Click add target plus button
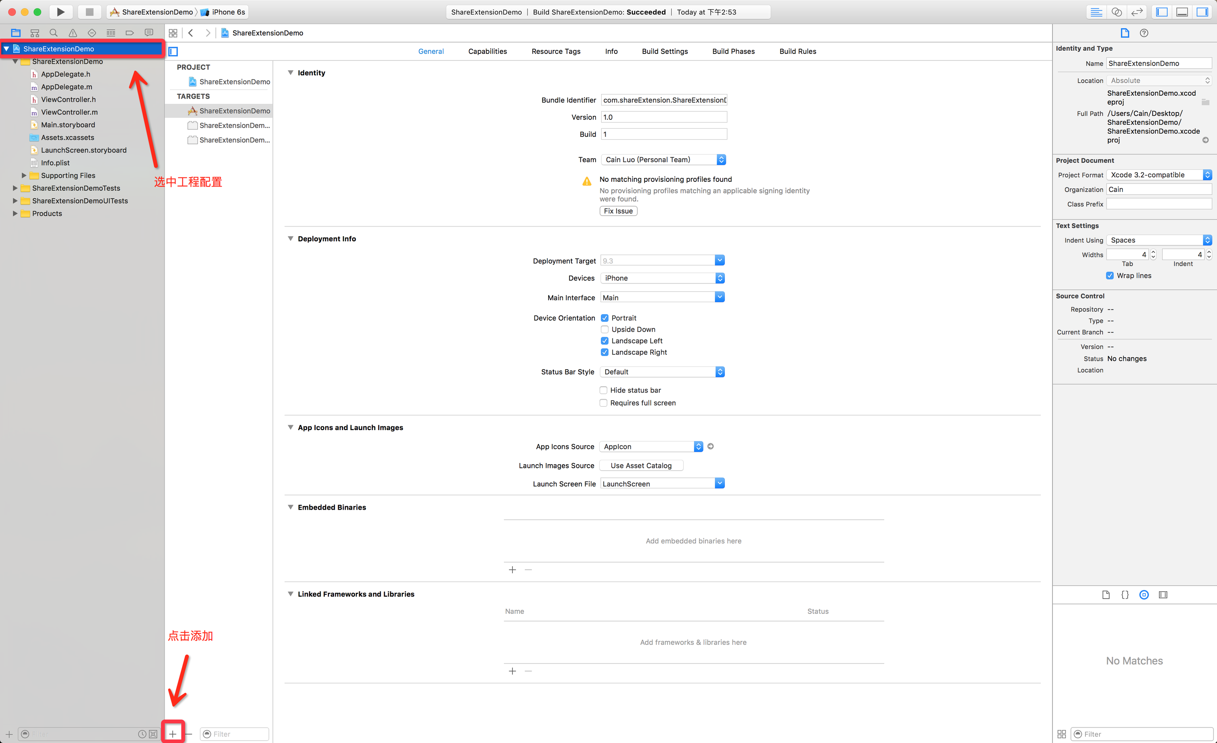This screenshot has width=1217, height=743. click(173, 734)
